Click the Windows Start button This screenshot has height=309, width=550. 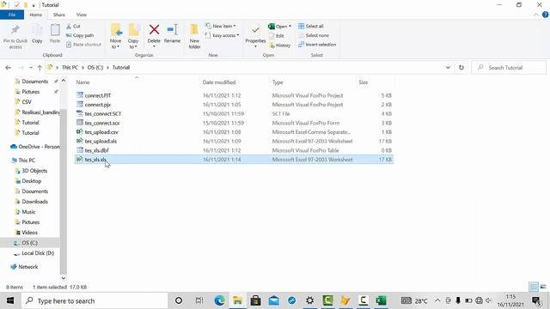[x=10, y=300]
